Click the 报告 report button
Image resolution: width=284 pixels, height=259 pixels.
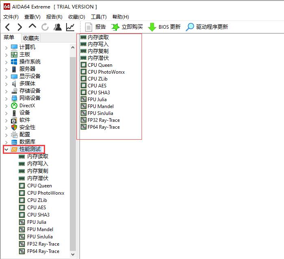pyautogui.click(x=96, y=27)
